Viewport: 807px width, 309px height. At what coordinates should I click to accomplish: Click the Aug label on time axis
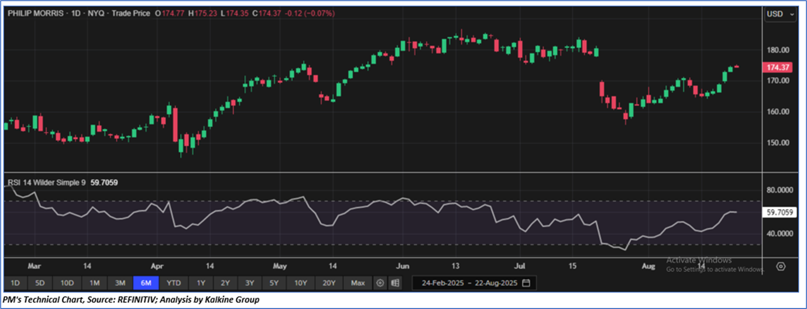click(648, 266)
